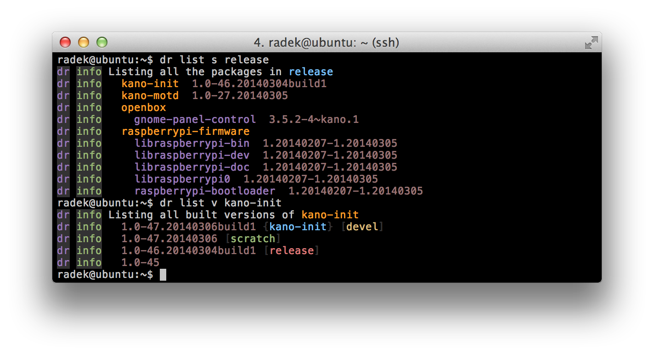The height and width of the screenshot is (355, 654).
Task: Click the version '1.0-27.20140305'
Action: point(240,95)
